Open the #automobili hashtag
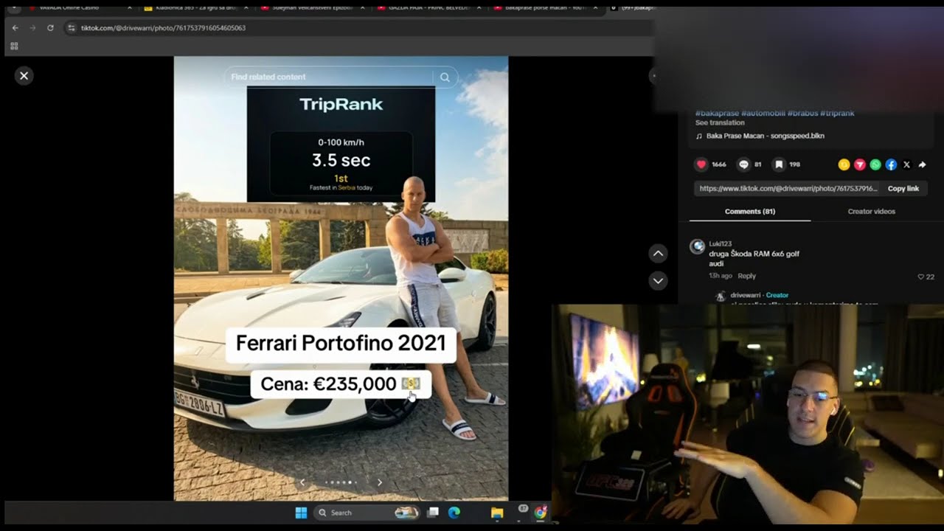This screenshot has width=944, height=531. [762, 113]
